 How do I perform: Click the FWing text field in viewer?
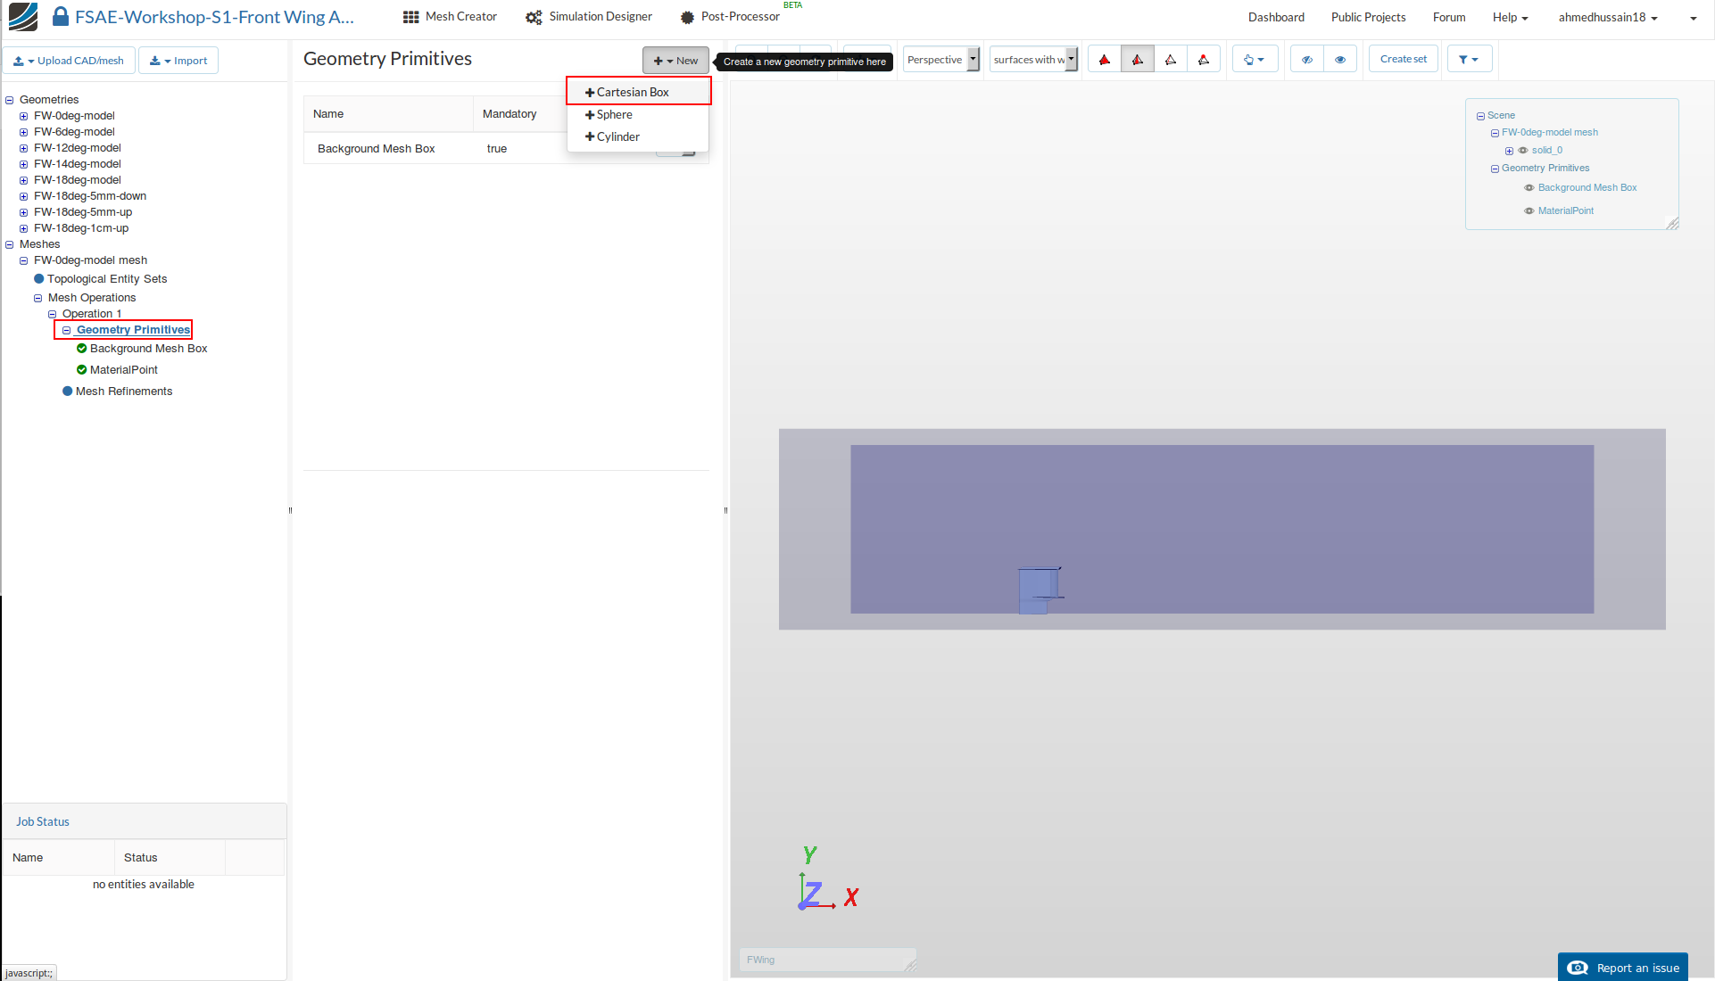[824, 960]
